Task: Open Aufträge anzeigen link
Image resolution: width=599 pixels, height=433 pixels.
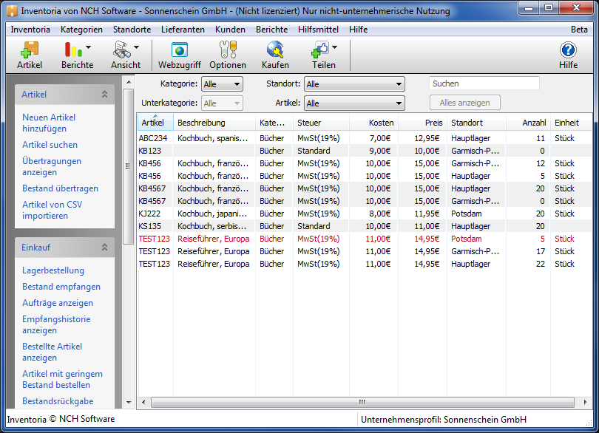Action: (x=57, y=303)
